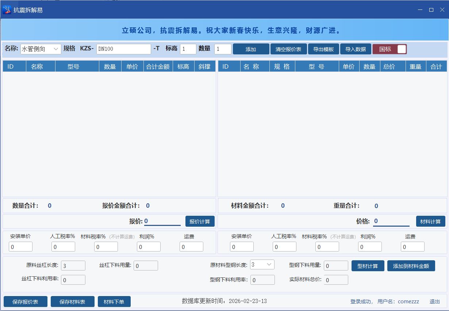This screenshot has height=311, width=449.
Task: Click the 添加到材料金额 button
Action: point(411,265)
